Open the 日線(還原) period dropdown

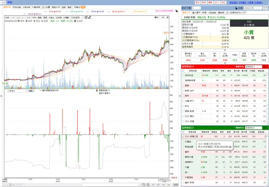click(77, 17)
